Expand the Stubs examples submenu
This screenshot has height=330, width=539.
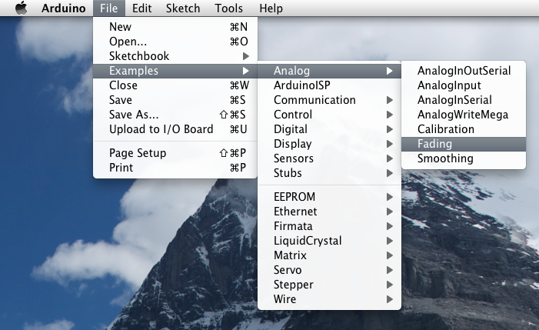click(x=329, y=173)
